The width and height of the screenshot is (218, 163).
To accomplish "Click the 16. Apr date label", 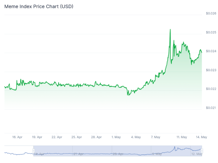I will [17, 137].
